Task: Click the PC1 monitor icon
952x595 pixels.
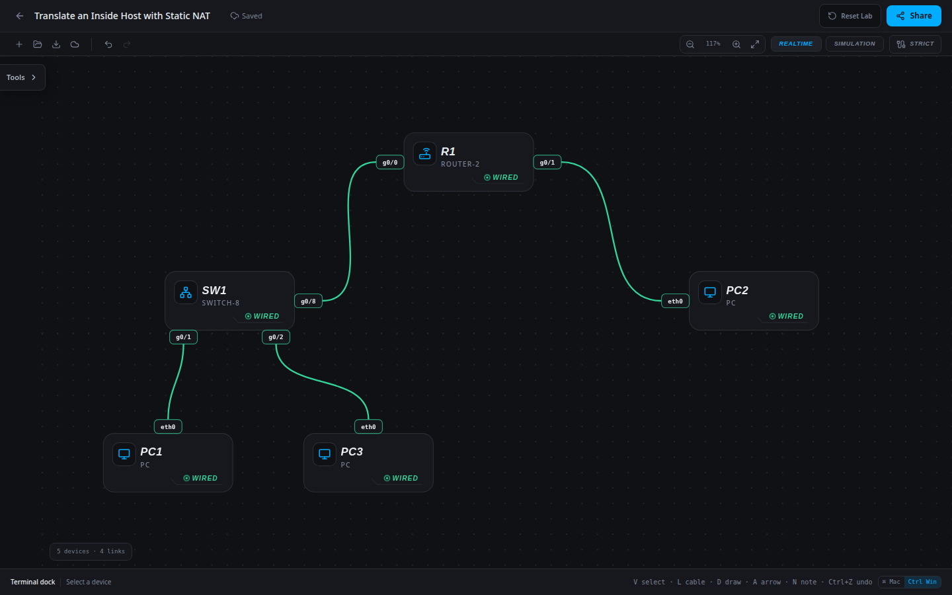Action: click(x=124, y=454)
